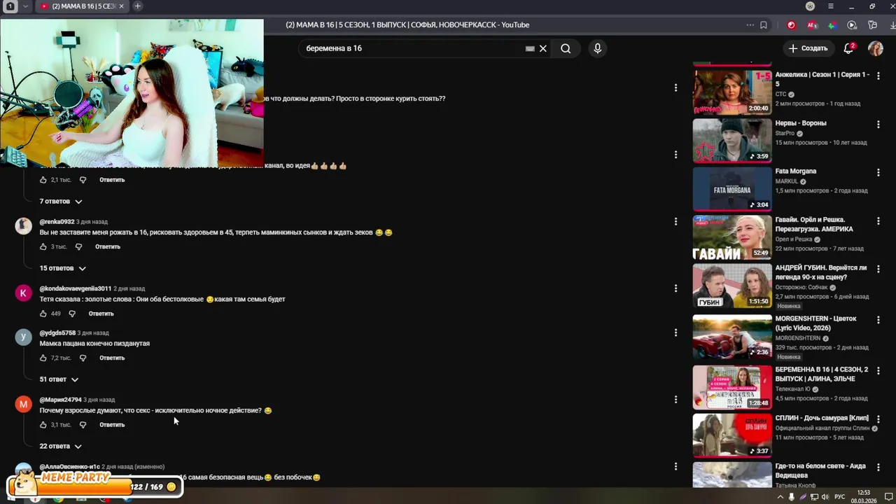Switch the 'РУС' input language

(839, 497)
